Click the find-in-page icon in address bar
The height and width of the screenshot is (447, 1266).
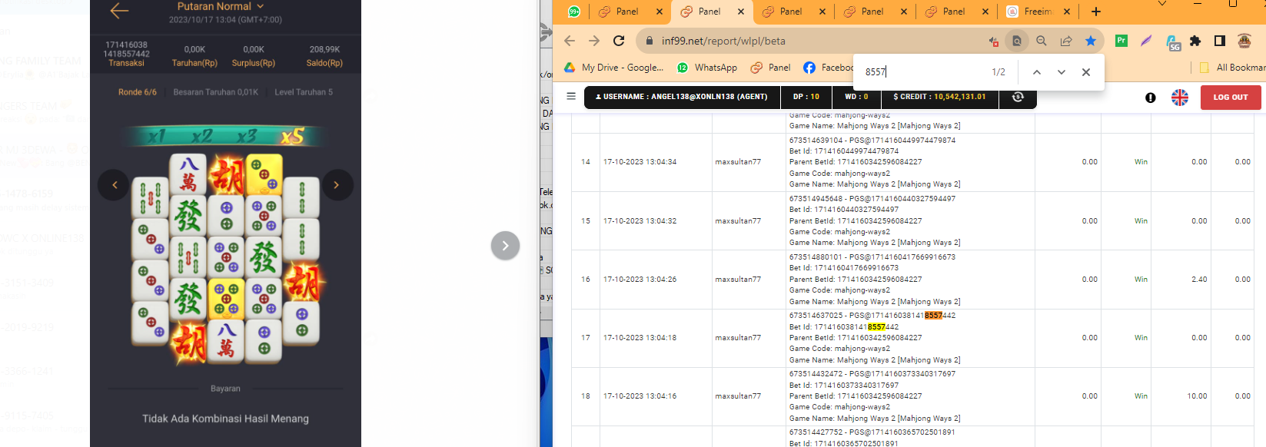click(x=1017, y=41)
